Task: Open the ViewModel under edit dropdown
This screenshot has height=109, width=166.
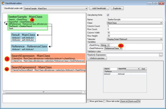Action: pyautogui.click(x=56, y=9)
